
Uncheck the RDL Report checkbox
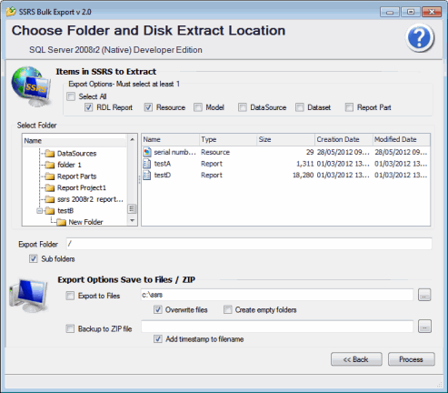coord(88,107)
